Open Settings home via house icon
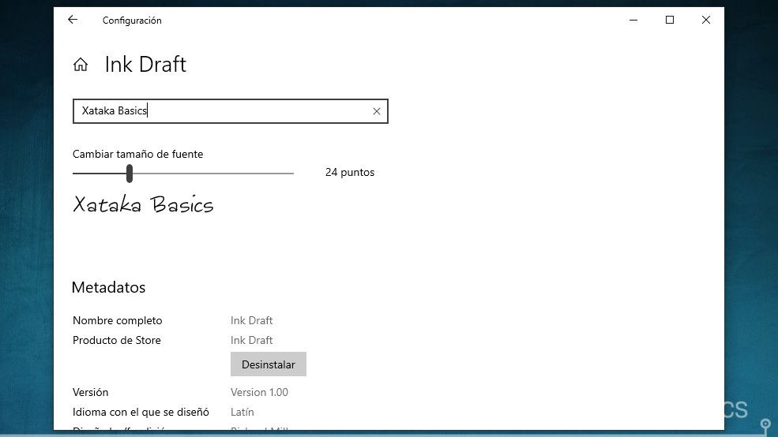The width and height of the screenshot is (778, 437). click(x=81, y=65)
